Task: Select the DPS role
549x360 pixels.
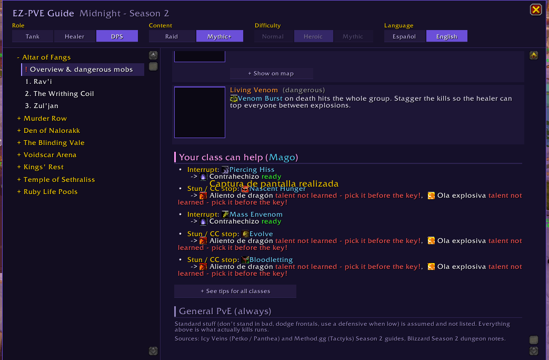Action: (117, 36)
